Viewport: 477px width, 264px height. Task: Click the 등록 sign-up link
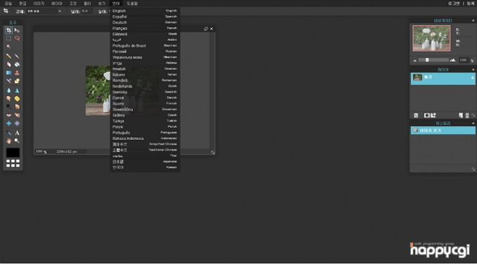click(470, 3)
